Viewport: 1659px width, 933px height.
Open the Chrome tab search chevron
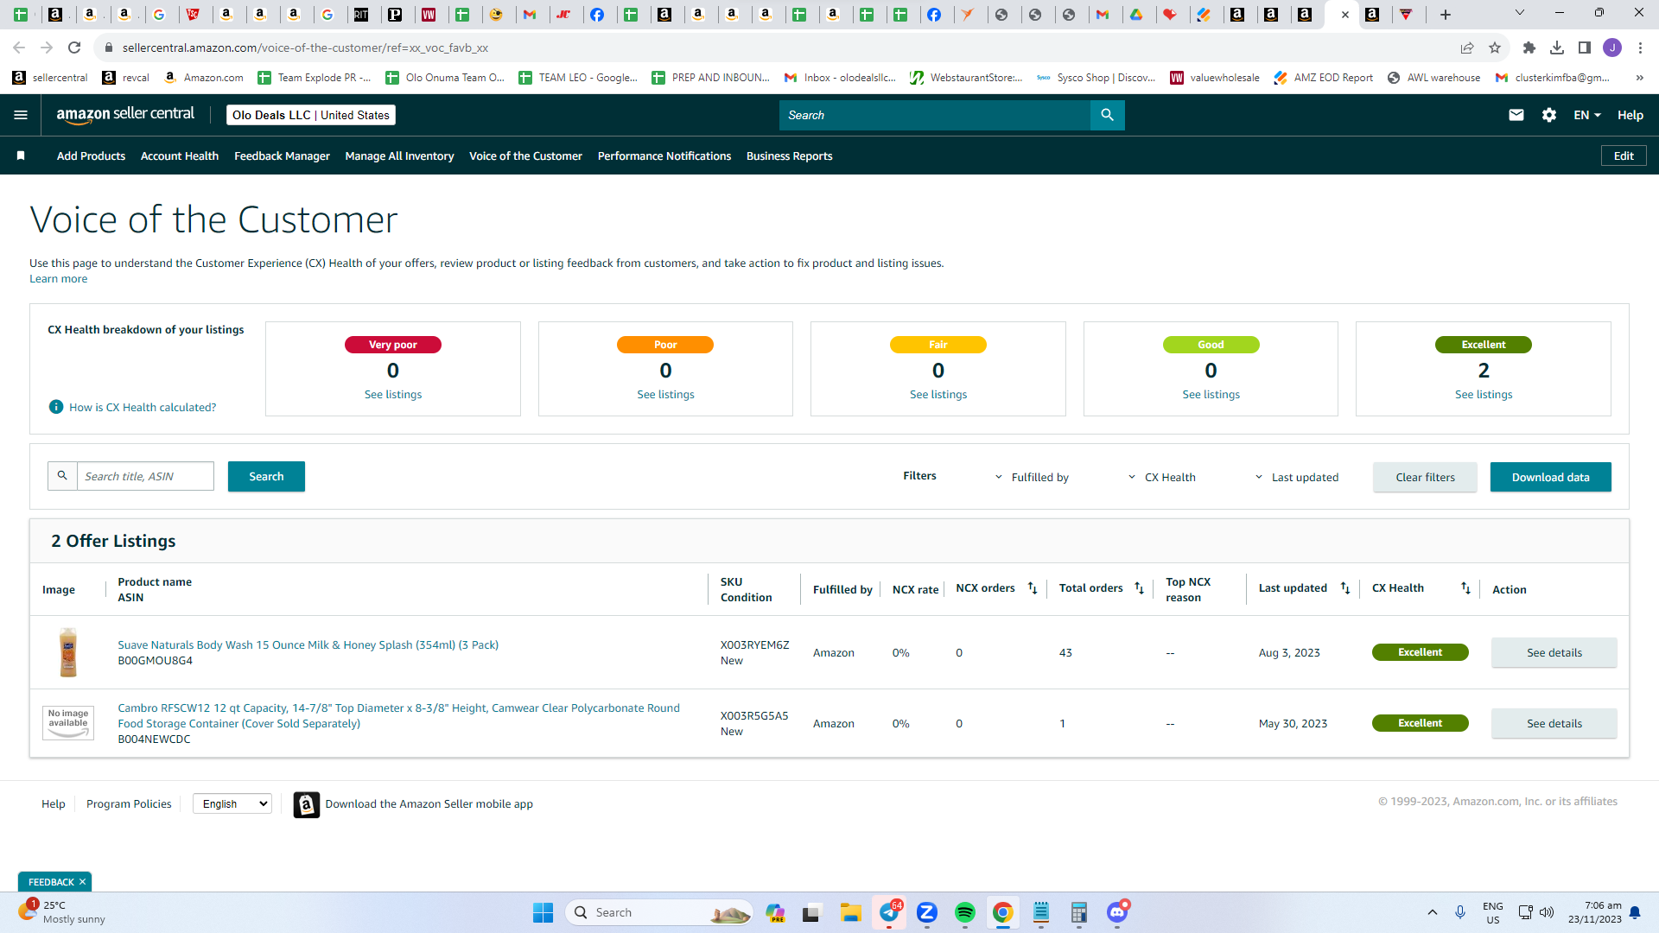pyautogui.click(x=1520, y=13)
